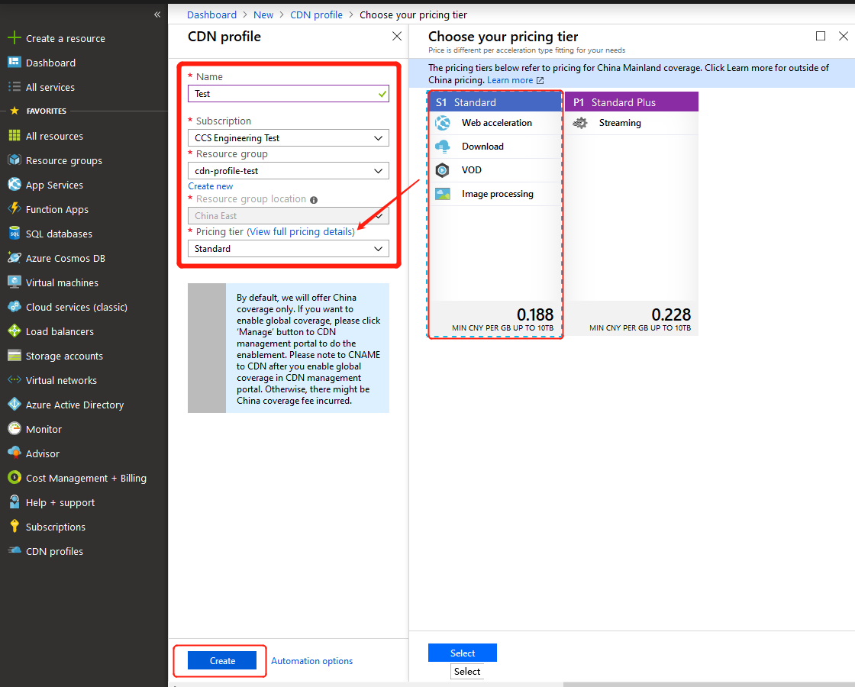Click the Cost Management + Billing icon

point(15,478)
